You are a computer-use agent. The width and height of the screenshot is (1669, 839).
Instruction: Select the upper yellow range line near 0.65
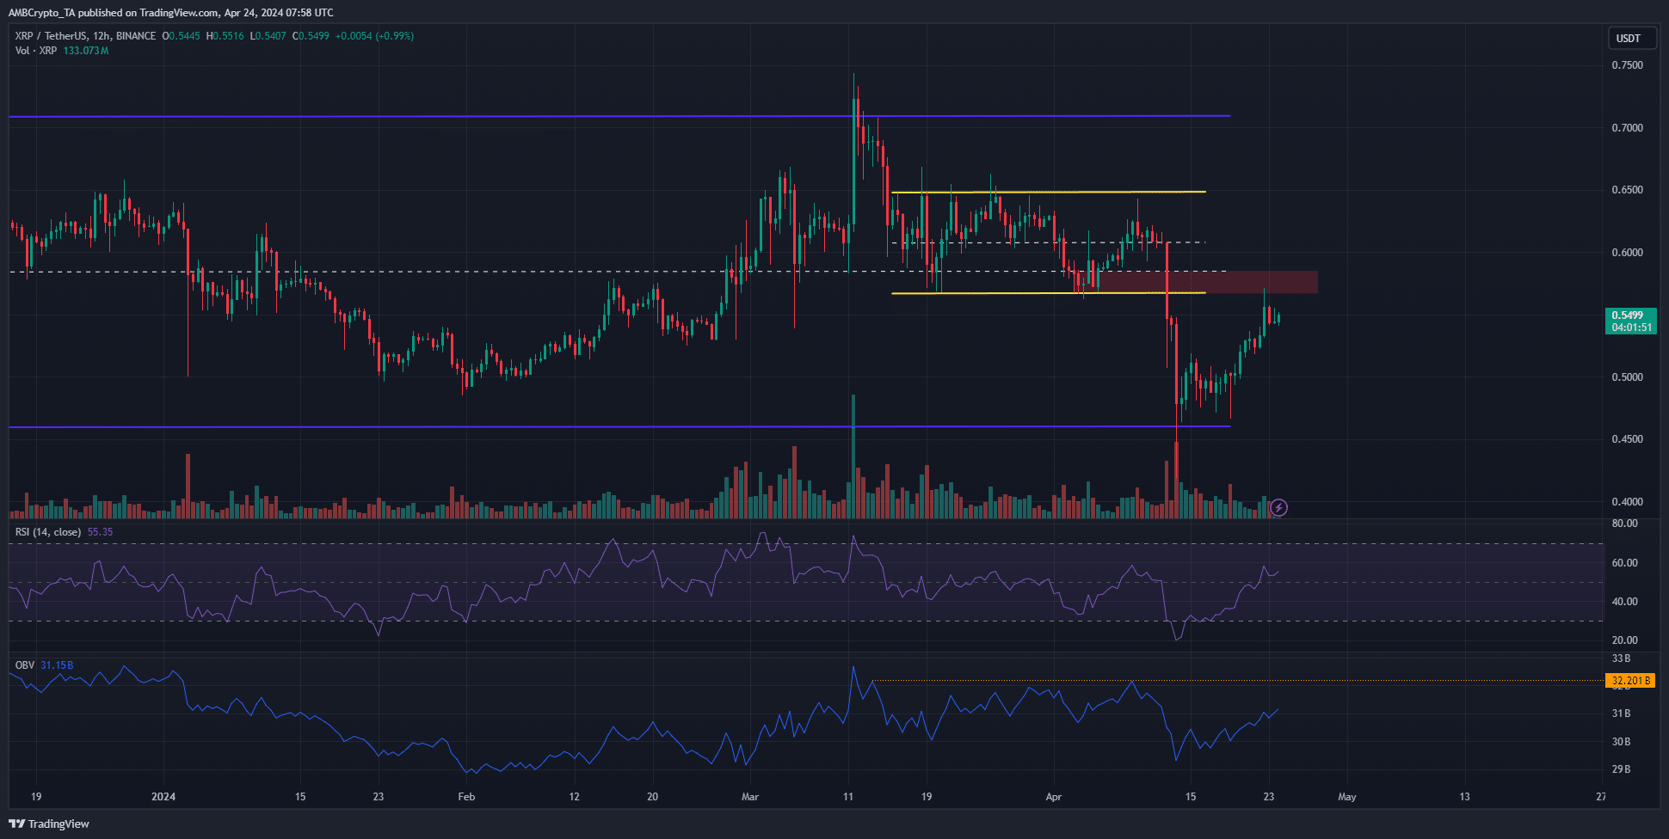click(1049, 192)
